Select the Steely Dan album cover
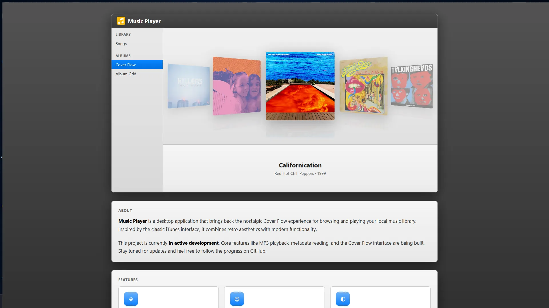 coord(364,86)
